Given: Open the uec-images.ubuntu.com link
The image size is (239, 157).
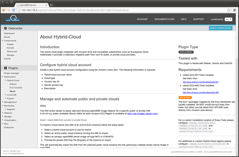Looking at the screenshot, I should click(x=143, y=114).
